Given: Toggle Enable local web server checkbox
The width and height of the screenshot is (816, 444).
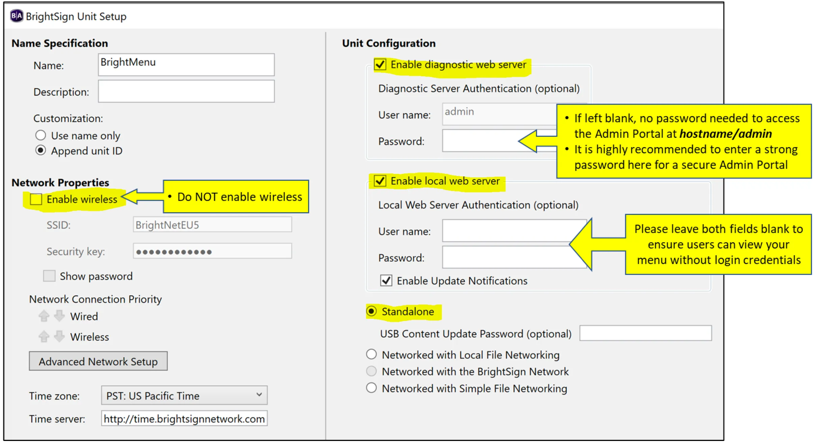Looking at the screenshot, I should point(380,181).
